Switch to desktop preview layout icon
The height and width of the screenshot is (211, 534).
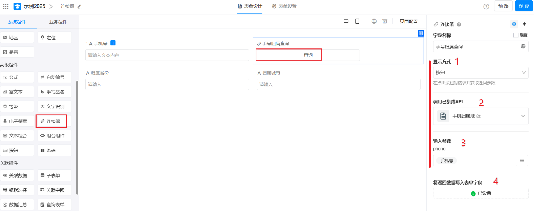pyautogui.click(x=346, y=21)
